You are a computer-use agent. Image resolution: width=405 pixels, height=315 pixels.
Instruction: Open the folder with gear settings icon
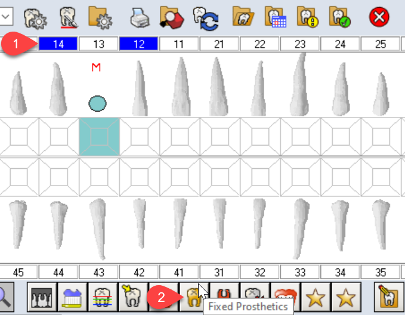point(100,17)
